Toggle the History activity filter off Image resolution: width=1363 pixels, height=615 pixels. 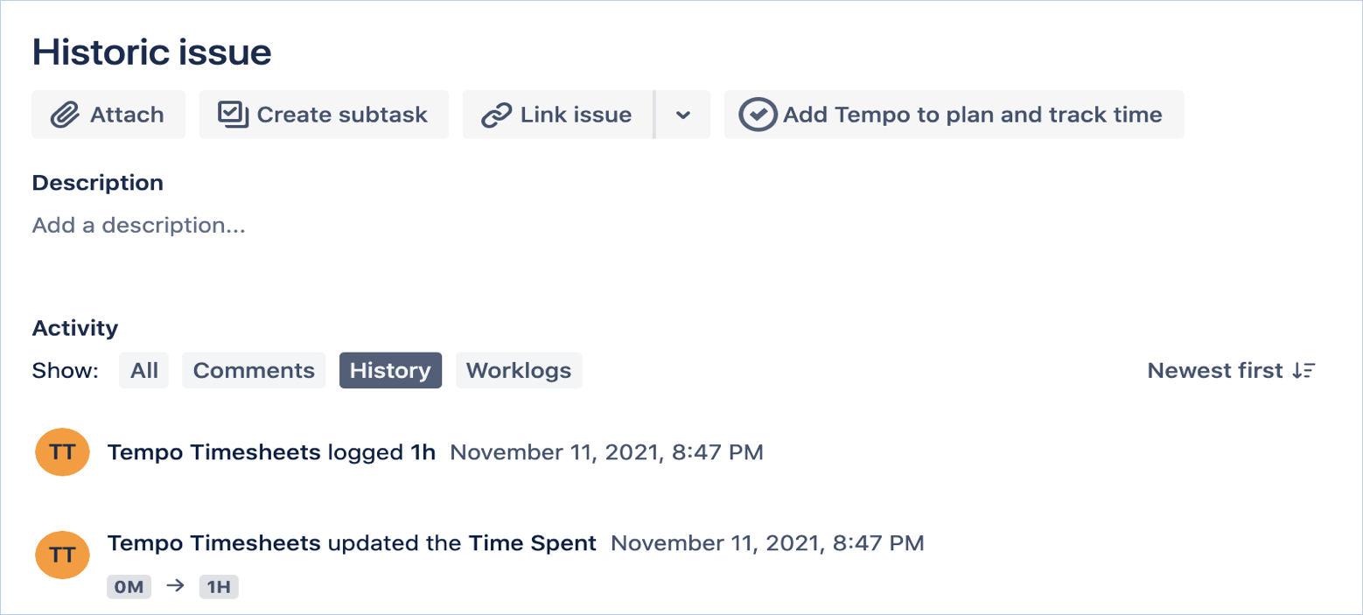click(390, 370)
